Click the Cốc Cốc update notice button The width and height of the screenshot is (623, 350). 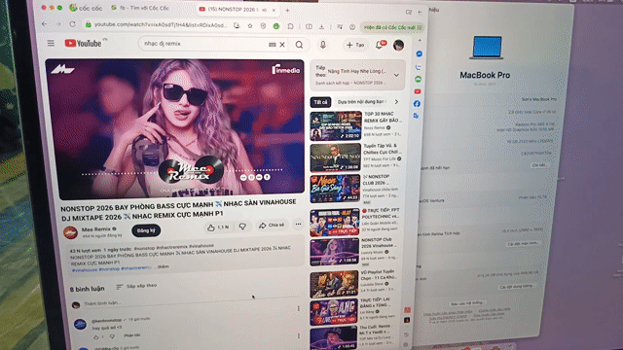pyautogui.click(x=393, y=27)
